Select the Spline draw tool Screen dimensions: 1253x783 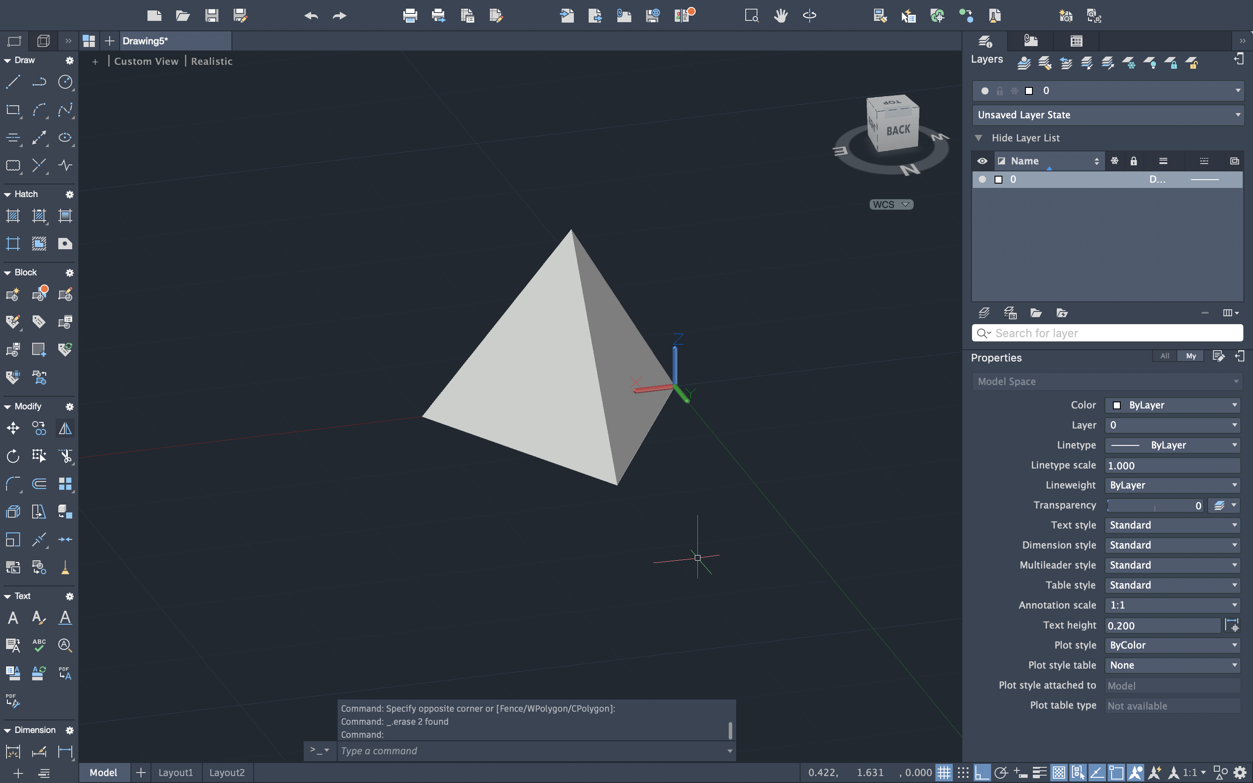[65, 110]
